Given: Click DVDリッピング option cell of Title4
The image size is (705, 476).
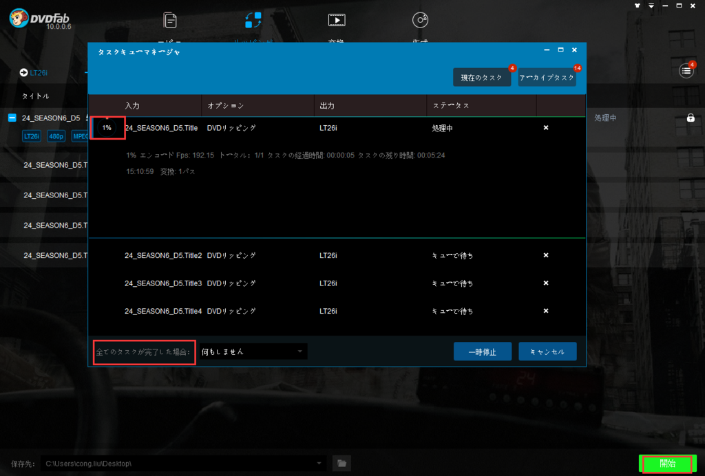Looking at the screenshot, I should pos(231,311).
